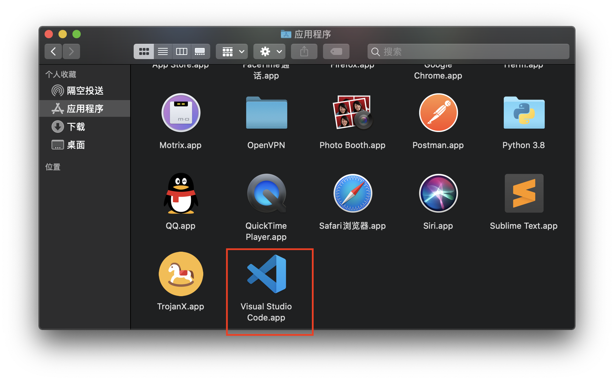This screenshot has width=614, height=381.
Task: Click the Motrix.app file name label
Action: point(180,145)
